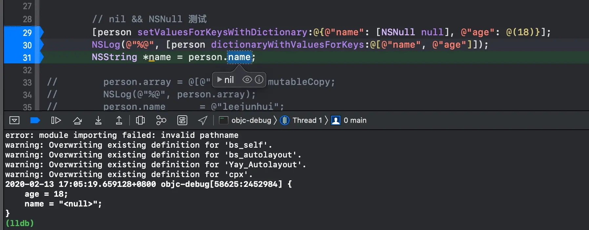Select the objc-debug process in the jump bar

[x=245, y=121]
